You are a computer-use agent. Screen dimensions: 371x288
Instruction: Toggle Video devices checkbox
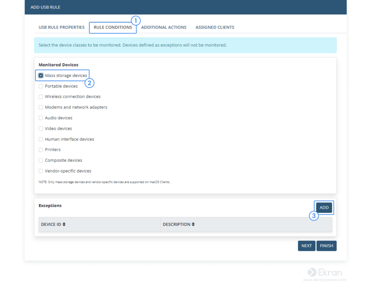(41, 128)
